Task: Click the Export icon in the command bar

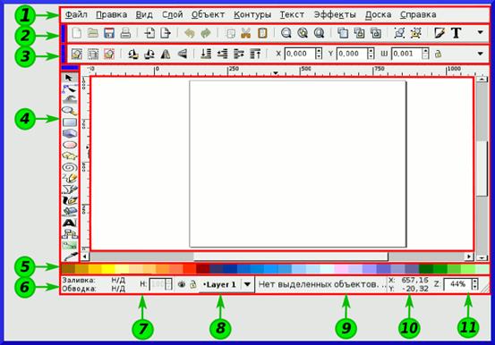Action: pyautogui.click(x=166, y=33)
